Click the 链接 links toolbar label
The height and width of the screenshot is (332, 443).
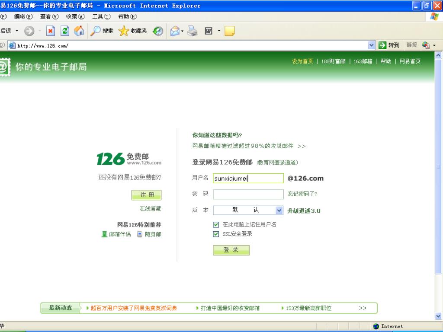point(412,45)
